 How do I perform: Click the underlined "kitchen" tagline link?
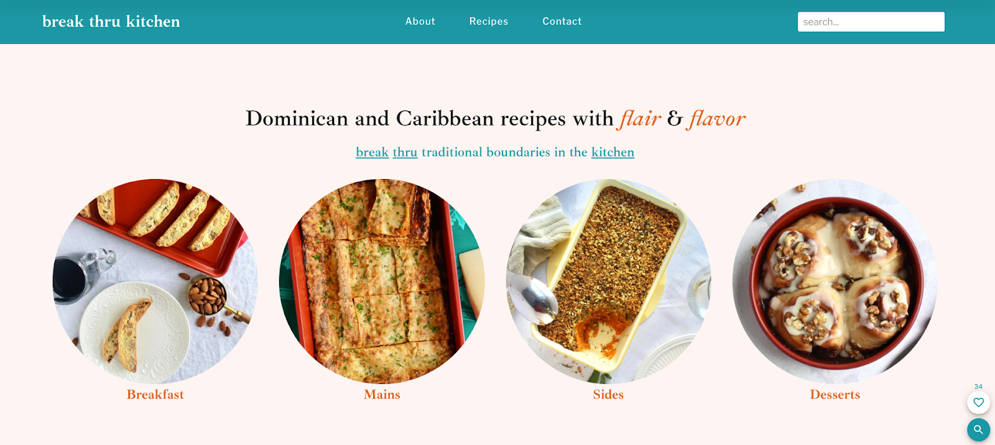pos(613,152)
